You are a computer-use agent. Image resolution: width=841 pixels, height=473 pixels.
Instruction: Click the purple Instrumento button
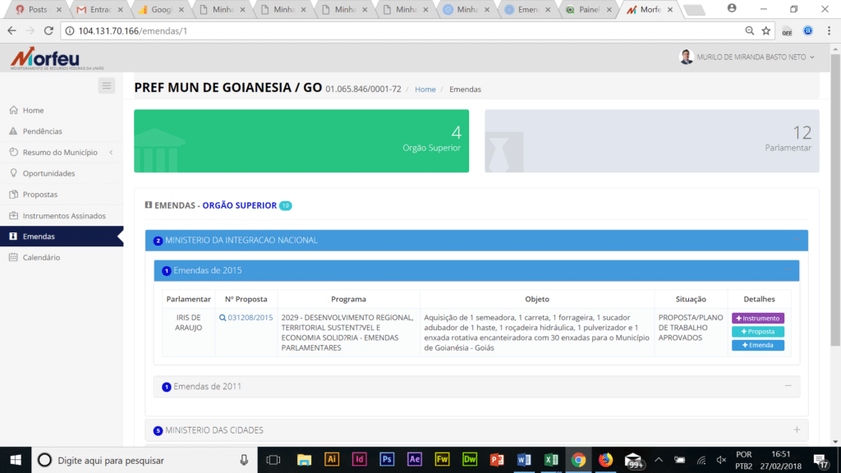coord(757,318)
